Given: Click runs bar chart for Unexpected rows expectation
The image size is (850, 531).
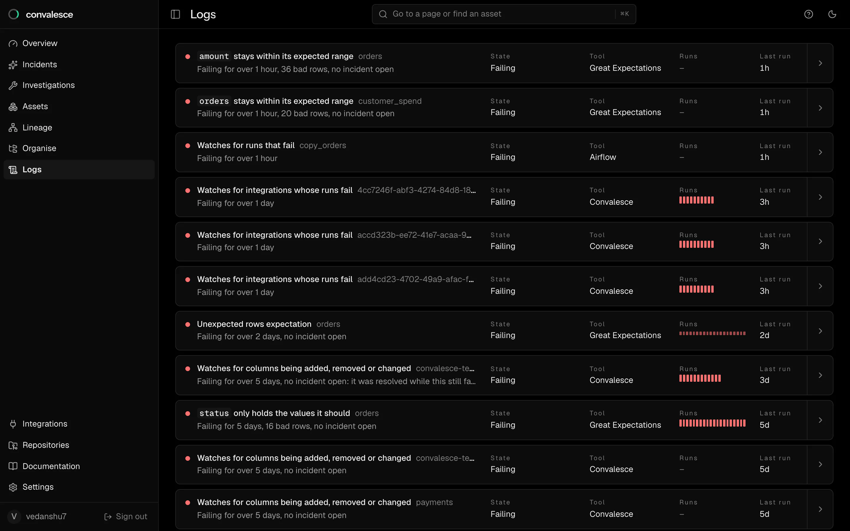Looking at the screenshot, I should point(712,333).
